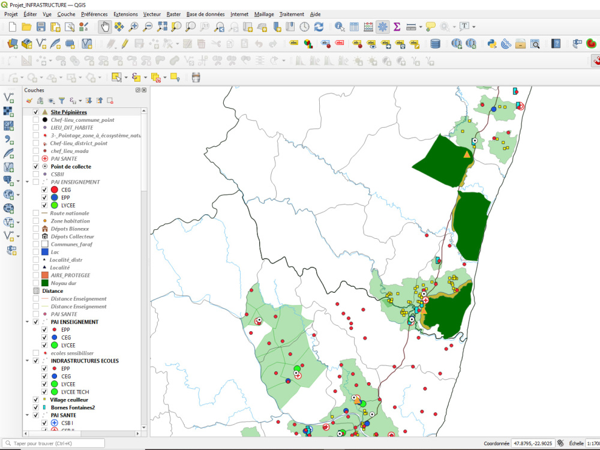Open a project with the folder icon
This screenshot has width=600, height=450.
[x=26, y=27]
